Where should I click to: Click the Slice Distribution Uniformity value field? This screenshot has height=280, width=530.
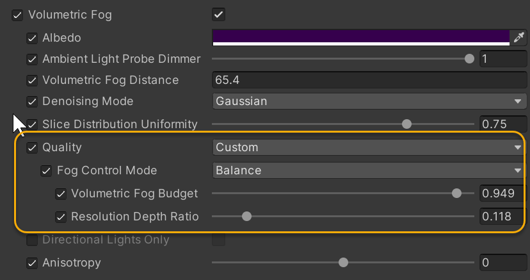click(503, 124)
